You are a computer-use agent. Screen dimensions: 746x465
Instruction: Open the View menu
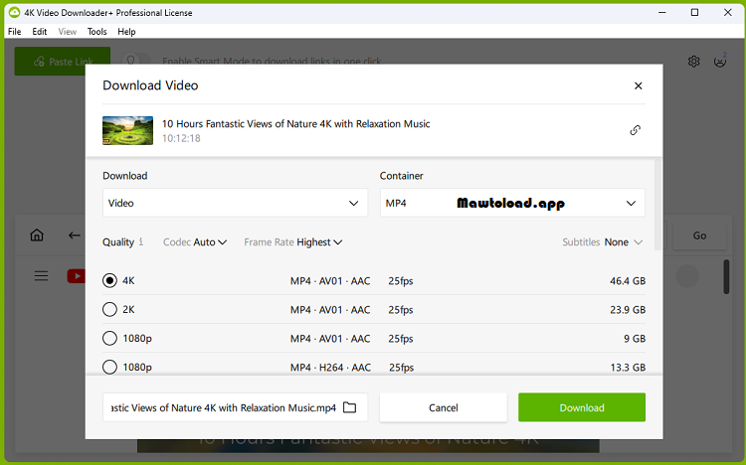point(67,32)
